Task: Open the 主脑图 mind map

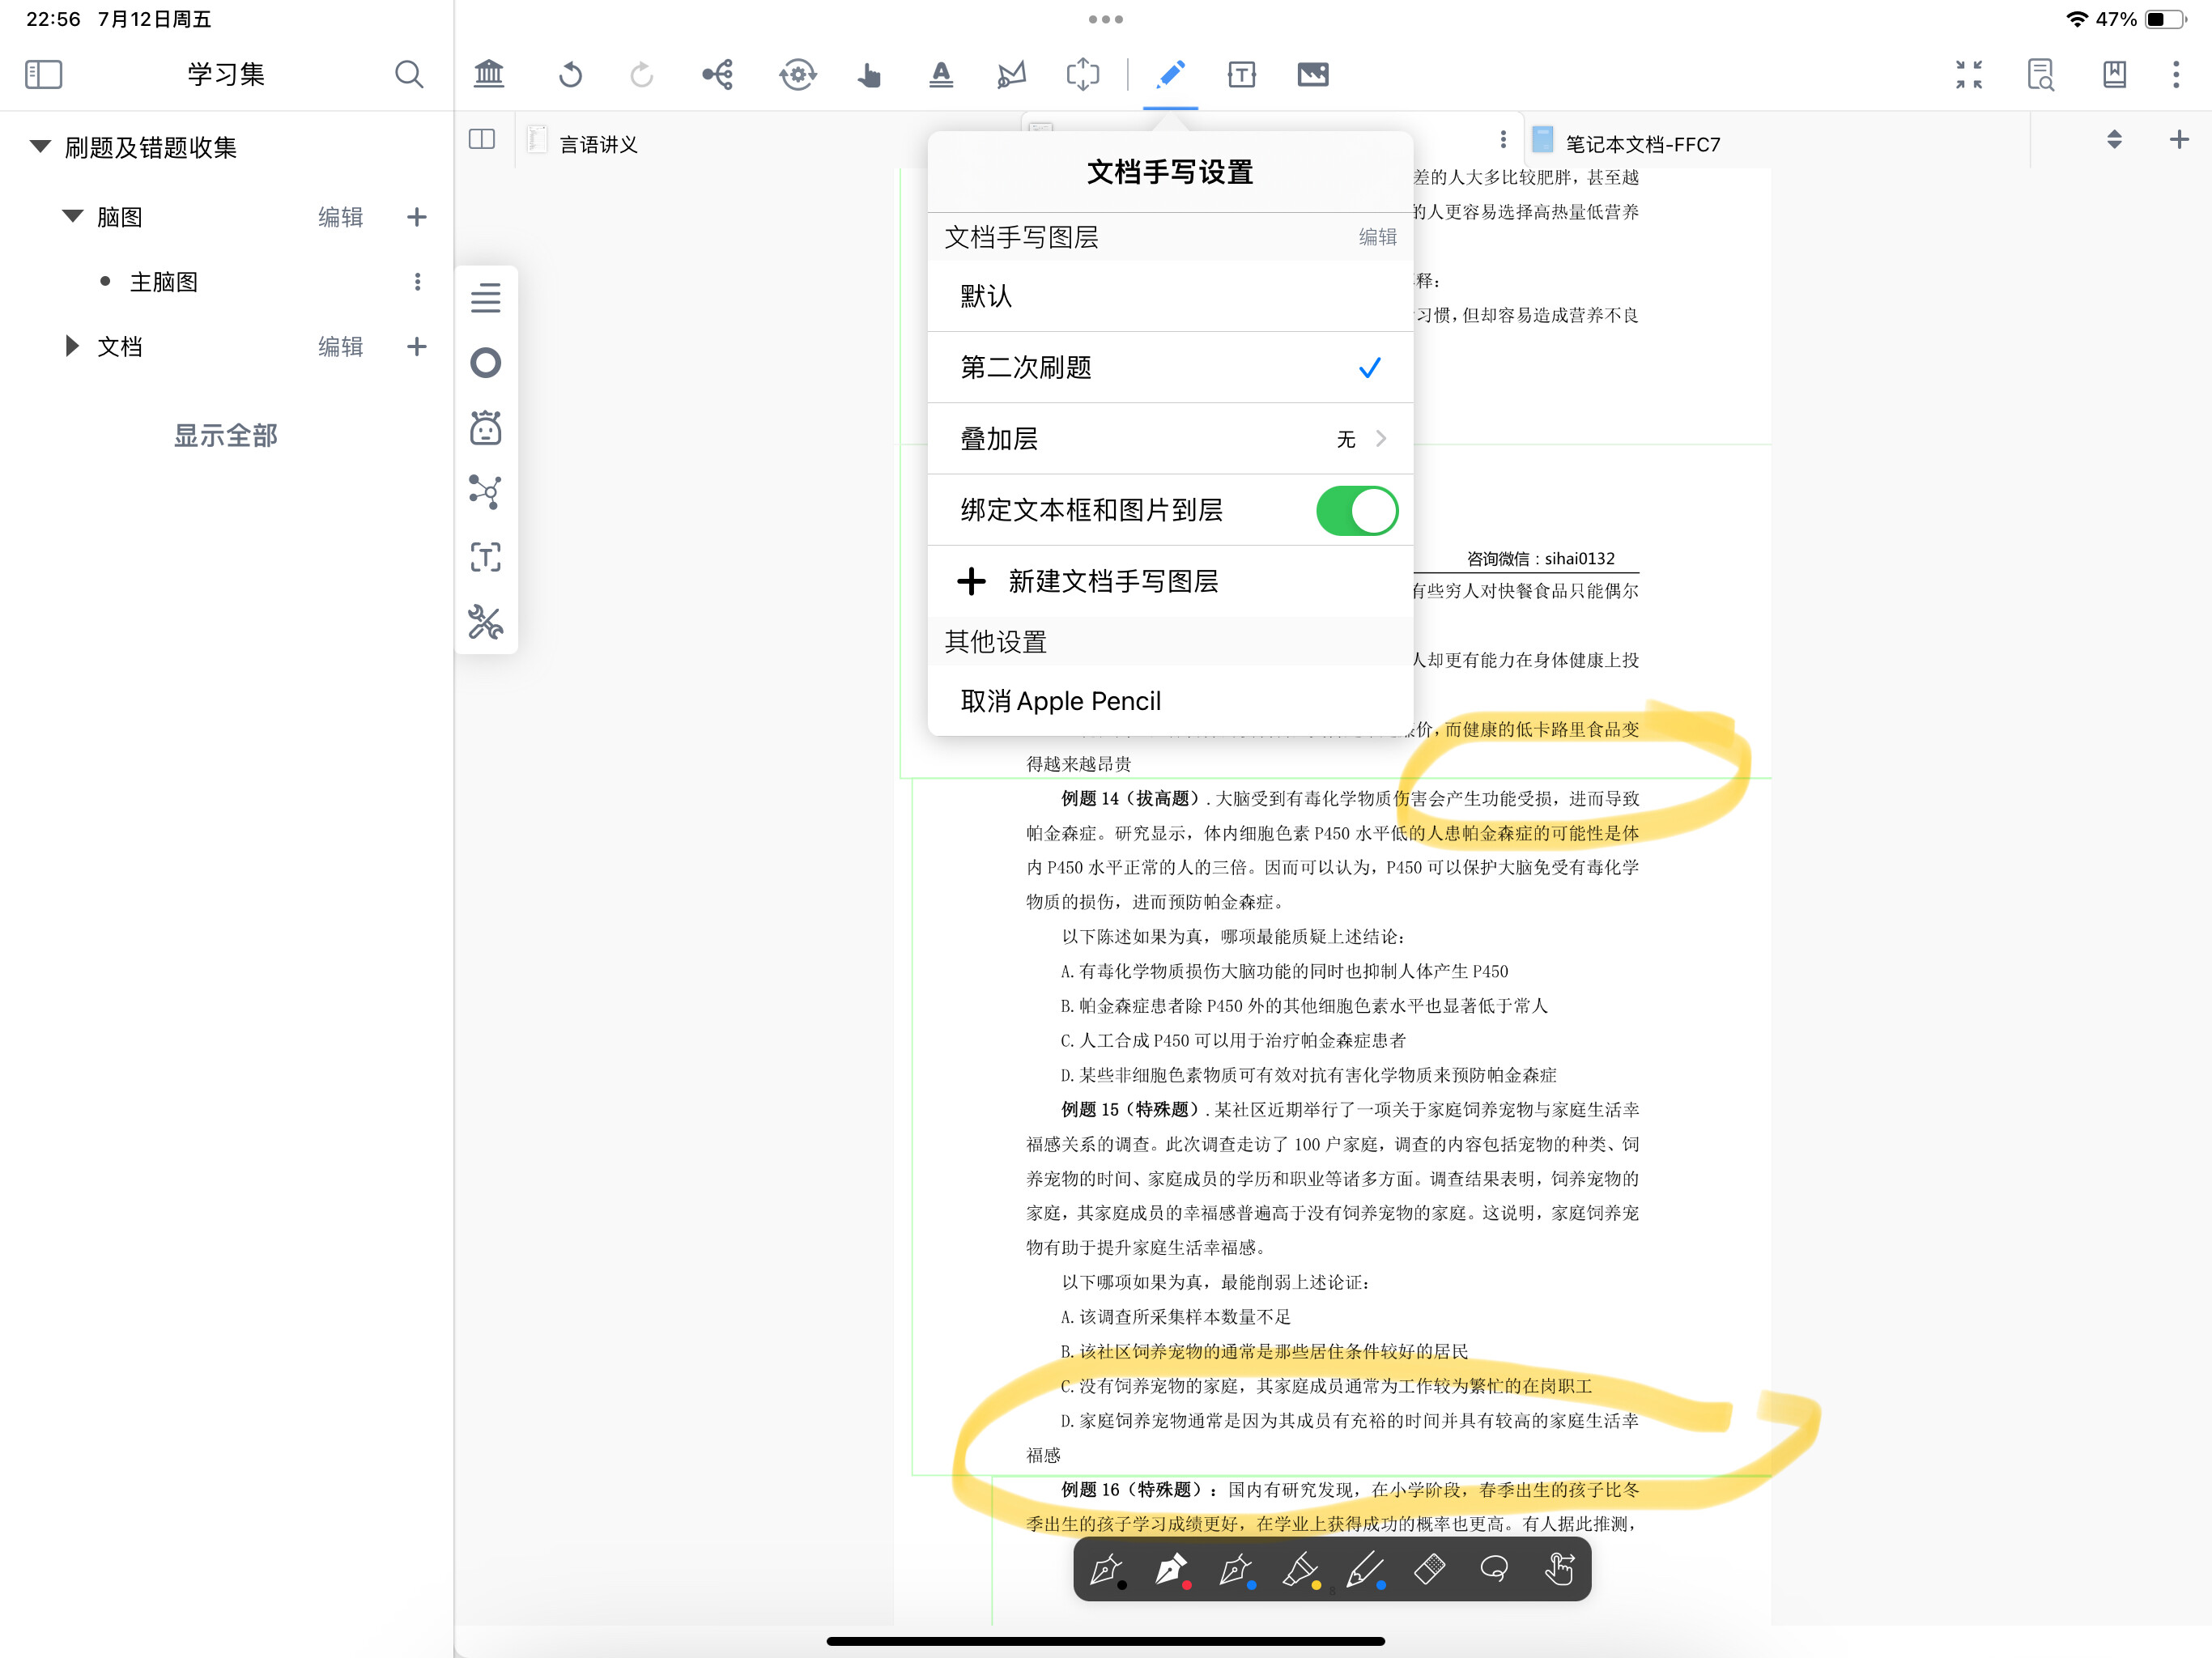Action: (x=163, y=282)
